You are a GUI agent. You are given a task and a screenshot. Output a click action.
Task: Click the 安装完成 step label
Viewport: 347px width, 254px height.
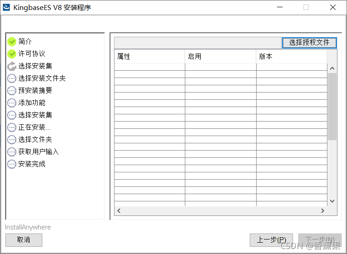click(32, 164)
